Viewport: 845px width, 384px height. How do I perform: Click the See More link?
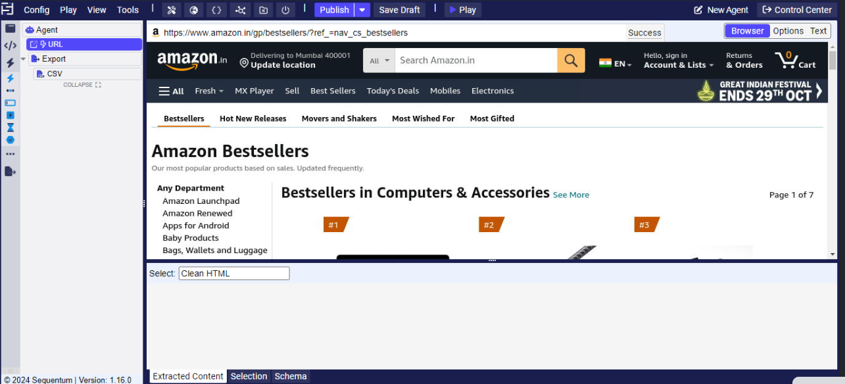571,195
